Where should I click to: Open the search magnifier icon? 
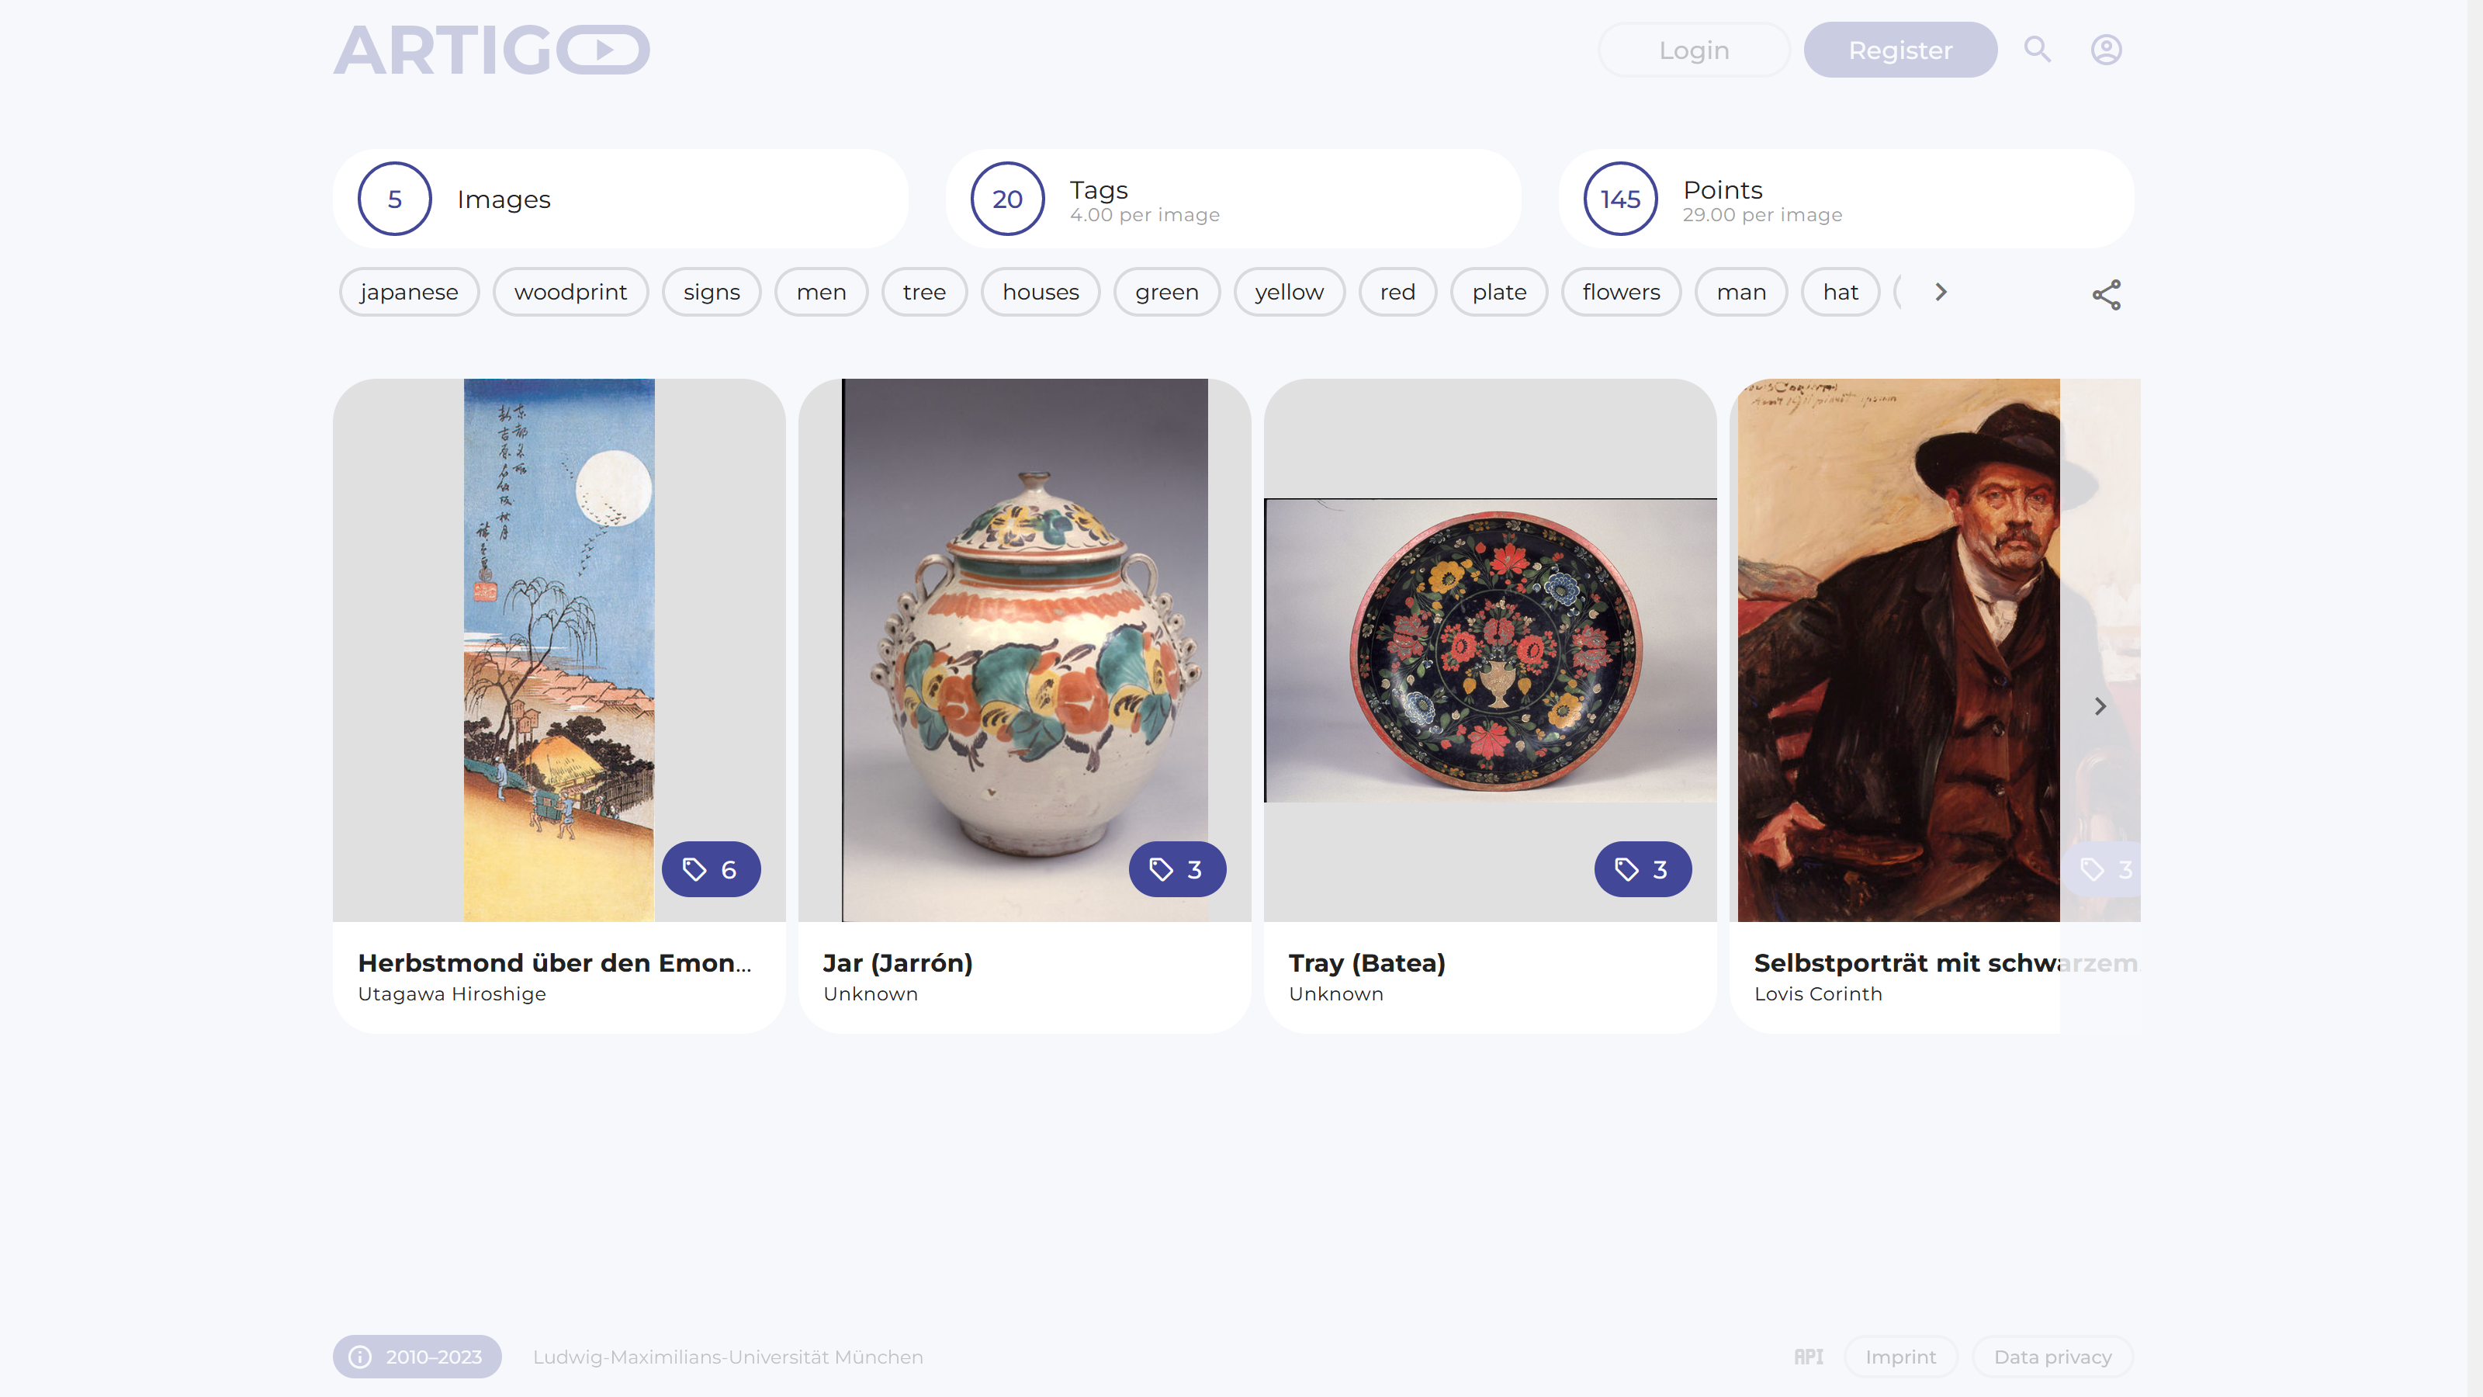pyautogui.click(x=2037, y=49)
